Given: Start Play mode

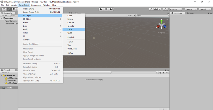Looking at the screenshot, I should tap(101, 9).
